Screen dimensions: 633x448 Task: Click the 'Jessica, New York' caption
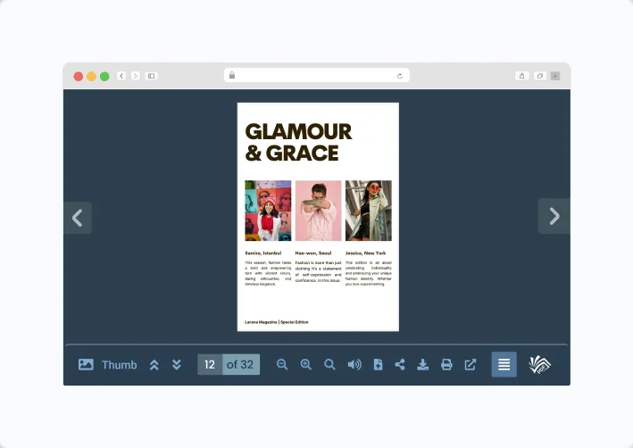366,253
